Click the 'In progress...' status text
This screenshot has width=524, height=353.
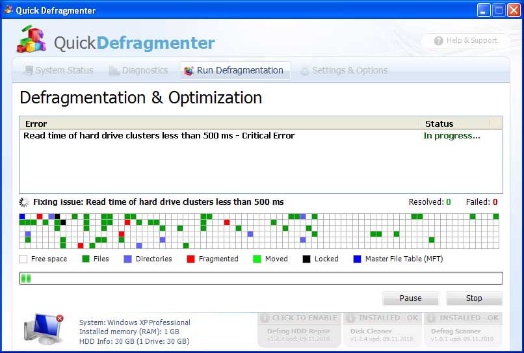[451, 136]
